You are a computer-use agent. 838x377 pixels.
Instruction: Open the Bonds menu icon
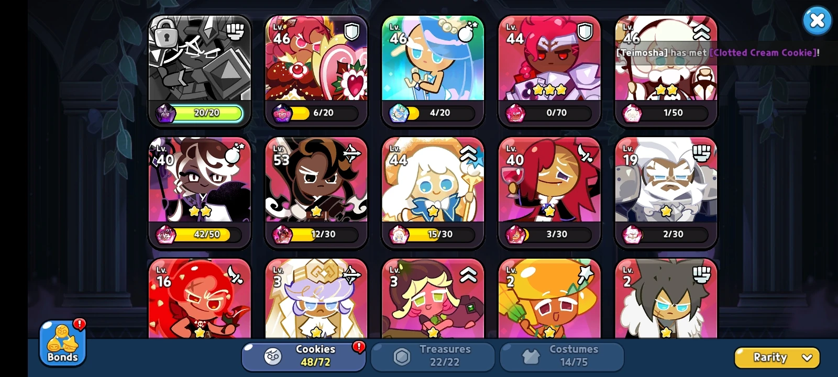62,343
